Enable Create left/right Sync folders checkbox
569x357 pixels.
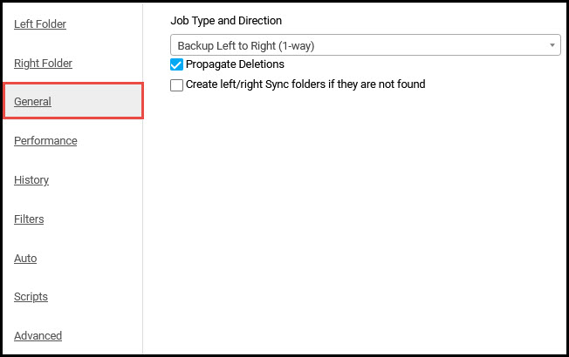(x=176, y=85)
